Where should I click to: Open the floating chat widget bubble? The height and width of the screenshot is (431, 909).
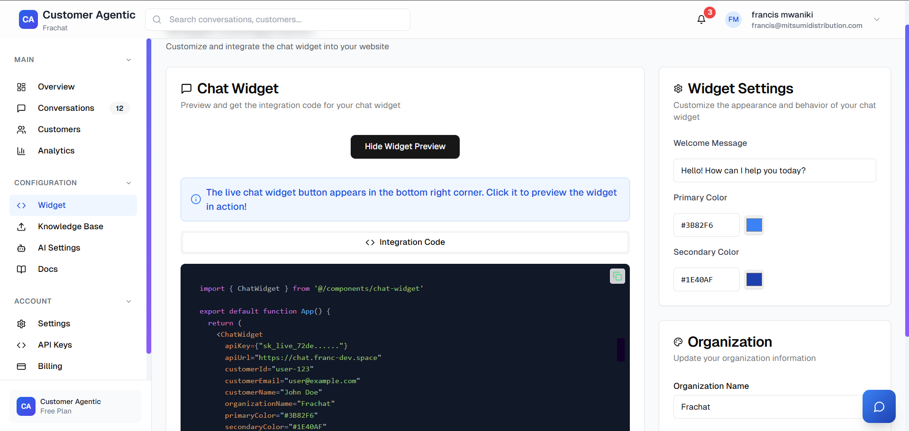[x=879, y=406]
